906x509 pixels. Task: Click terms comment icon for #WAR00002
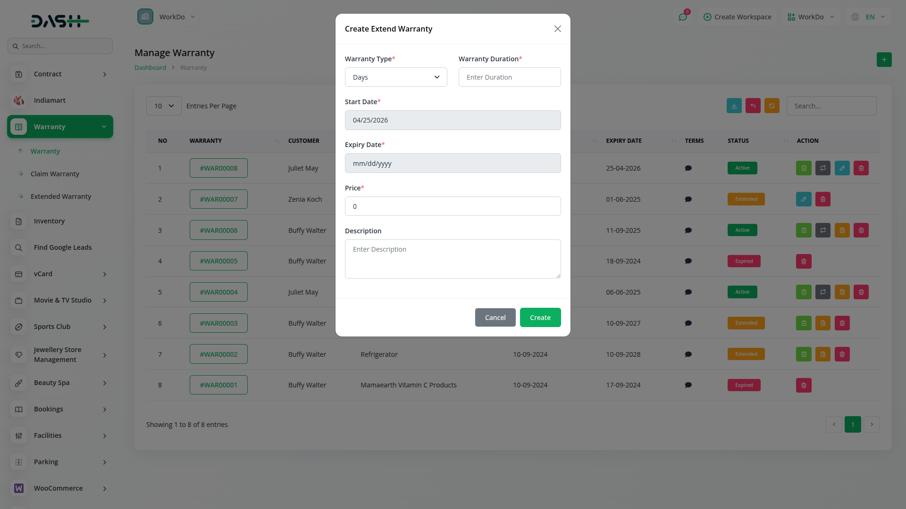[x=688, y=354]
